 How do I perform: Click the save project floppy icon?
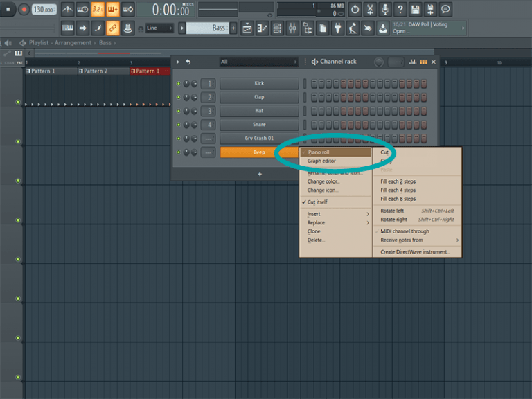pos(416,9)
